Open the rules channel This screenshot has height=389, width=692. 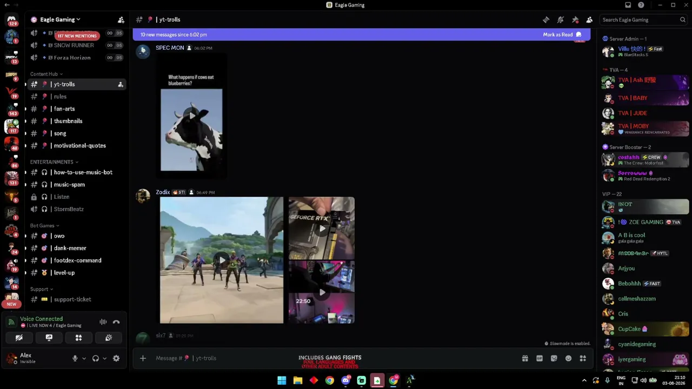pyautogui.click(x=76, y=97)
